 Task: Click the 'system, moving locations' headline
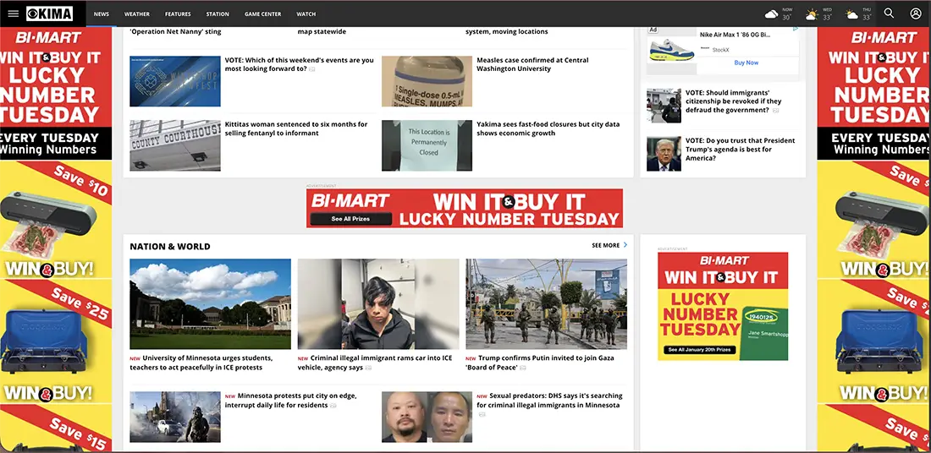(506, 31)
